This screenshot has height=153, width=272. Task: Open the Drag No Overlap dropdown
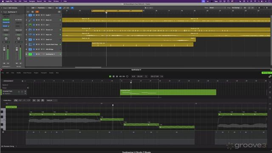[x=237, y=8]
